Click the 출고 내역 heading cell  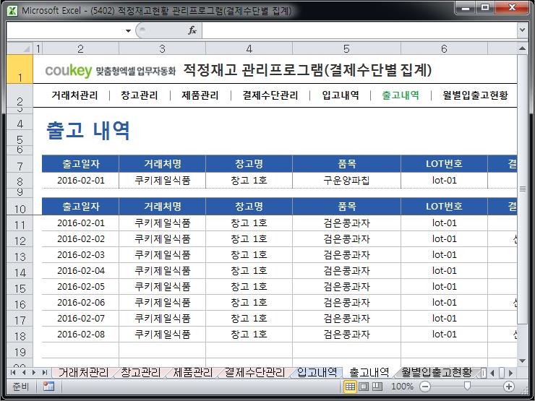[x=88, y=131]
